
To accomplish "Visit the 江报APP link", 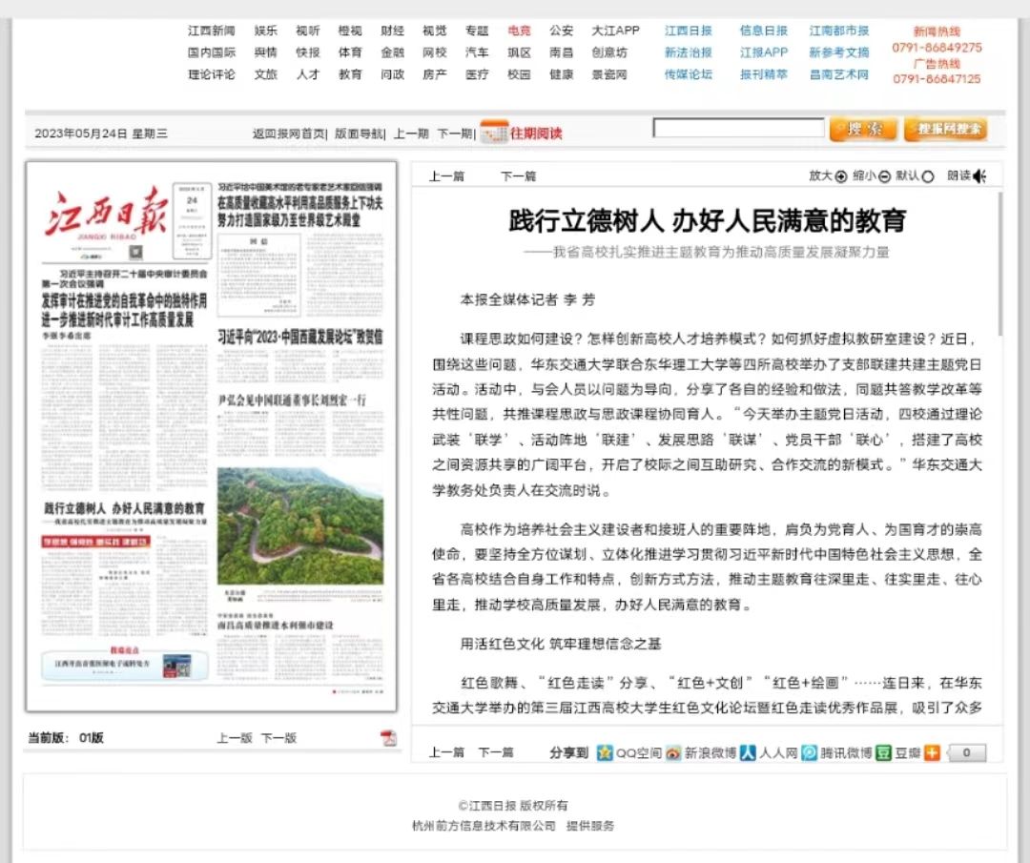I will [763, 52].
